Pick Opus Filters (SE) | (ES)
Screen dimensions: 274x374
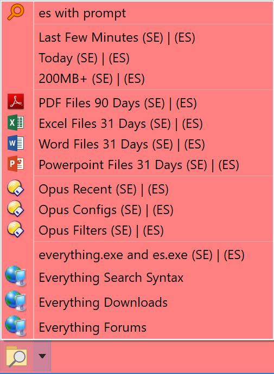pyautogui.click(x=154, y=231)
